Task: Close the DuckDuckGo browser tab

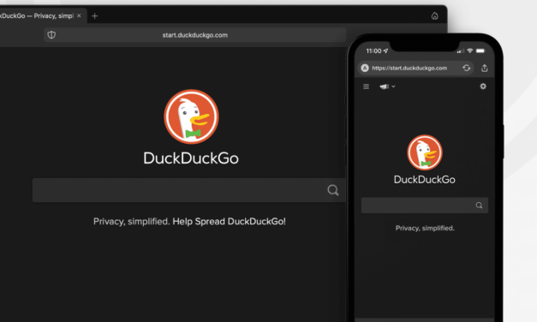Action: coord(79,15)
